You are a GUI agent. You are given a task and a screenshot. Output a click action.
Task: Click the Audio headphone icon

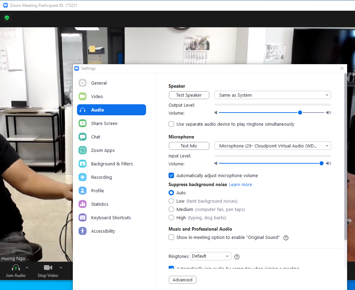coord(83,110)
